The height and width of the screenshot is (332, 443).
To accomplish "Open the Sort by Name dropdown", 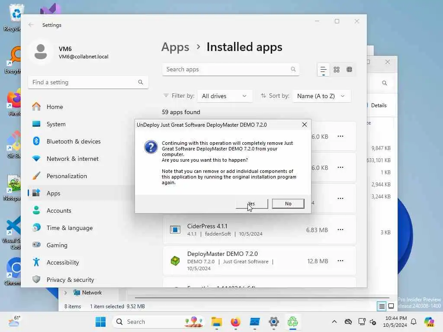I will [x=321, y=96].
